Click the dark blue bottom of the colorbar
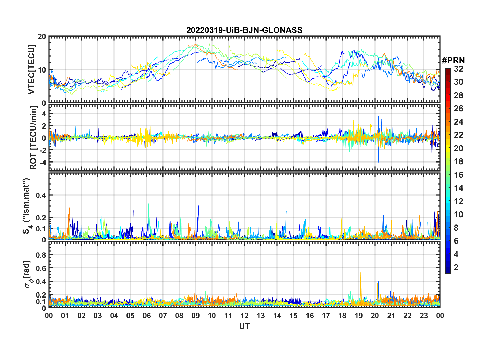This screenshot has width=489, height=342. tap(448, 271)
